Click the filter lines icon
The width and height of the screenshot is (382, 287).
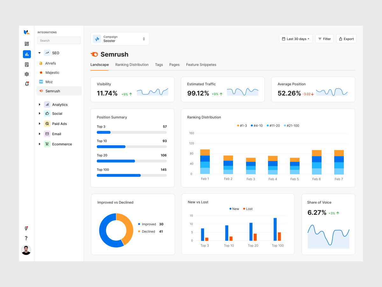point(320,39)
